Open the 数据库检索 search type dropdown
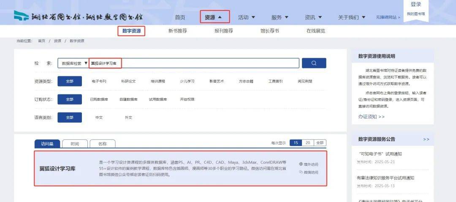 [73, 63]
